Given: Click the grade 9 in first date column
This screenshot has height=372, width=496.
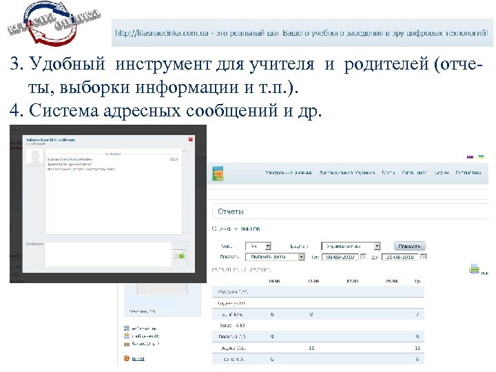Looking at the screenshot, I should point(272,337).
